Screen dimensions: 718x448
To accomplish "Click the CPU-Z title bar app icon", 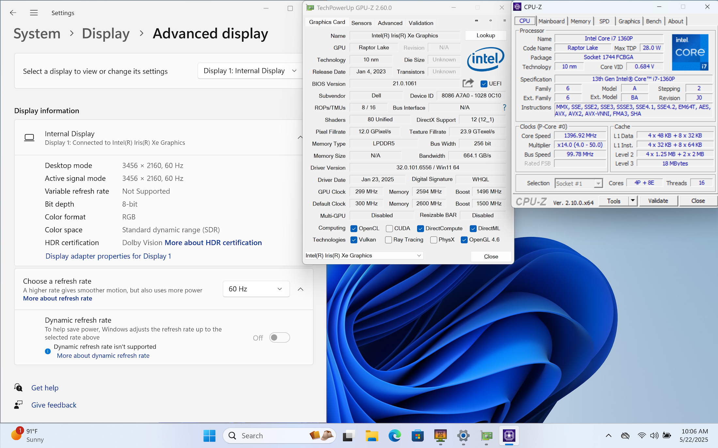I will 517,7.
